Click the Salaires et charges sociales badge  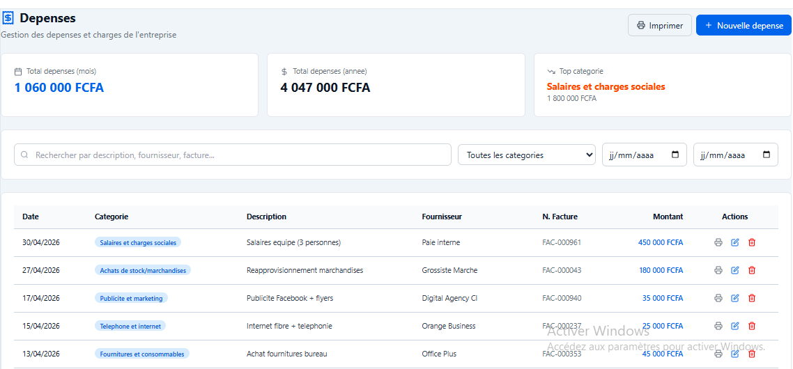pos(138,242)
